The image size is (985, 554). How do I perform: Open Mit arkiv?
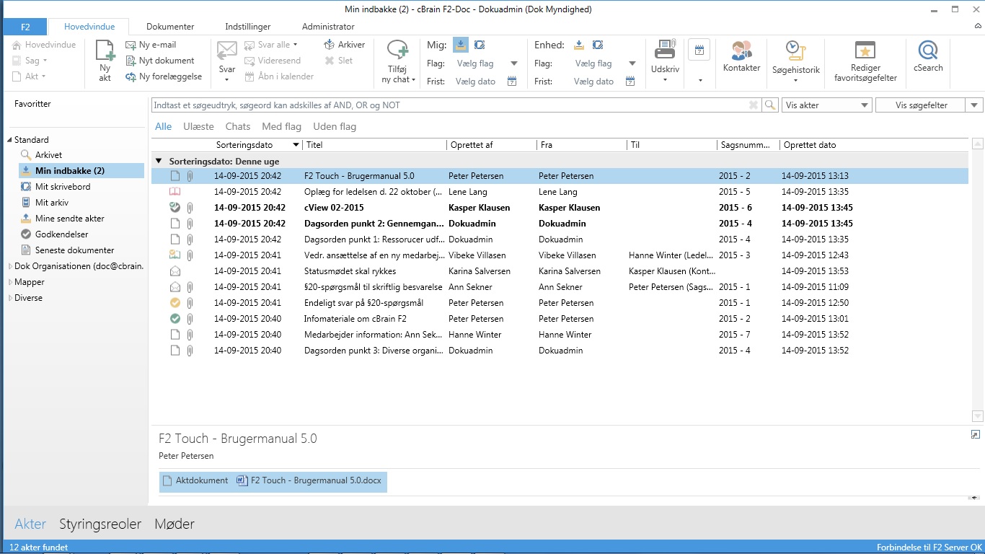52,203
